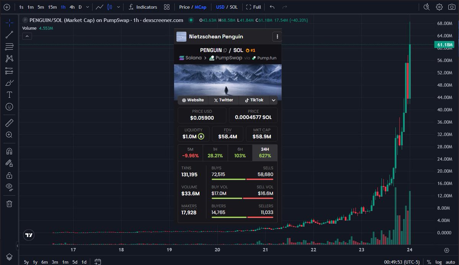Open chart settings gear icon
459x265 pixels.
pos(439,7)
